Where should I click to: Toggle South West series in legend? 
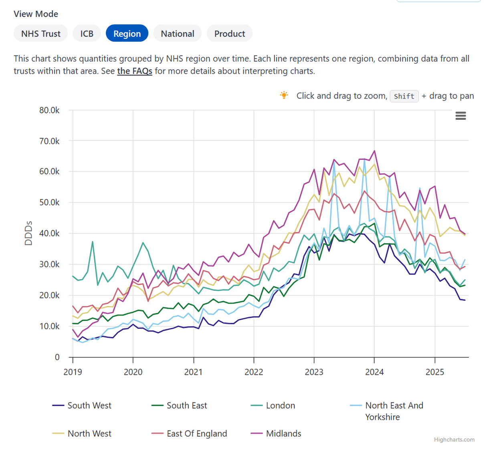click(x=89, y=405)
